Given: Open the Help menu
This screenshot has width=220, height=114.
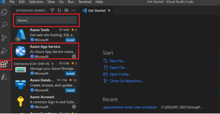Looking at the screenshot, I should (99, 2).
